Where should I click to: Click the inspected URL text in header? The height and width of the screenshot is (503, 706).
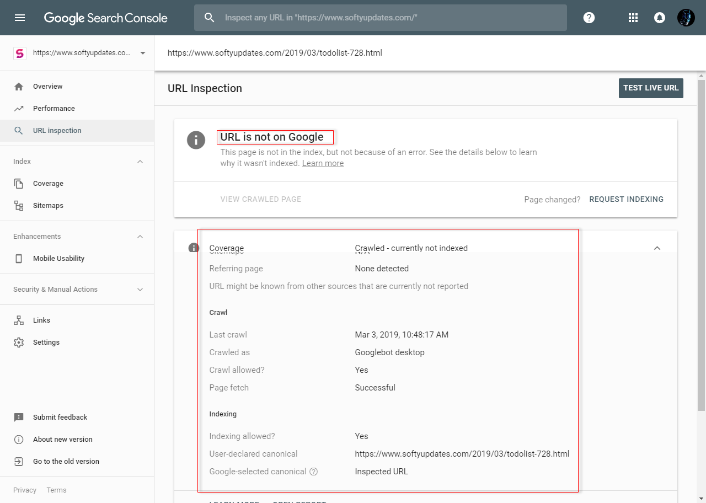tap(275, 53)
